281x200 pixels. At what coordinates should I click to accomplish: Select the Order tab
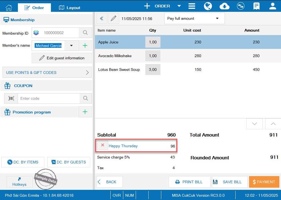[x=34, y=8]
